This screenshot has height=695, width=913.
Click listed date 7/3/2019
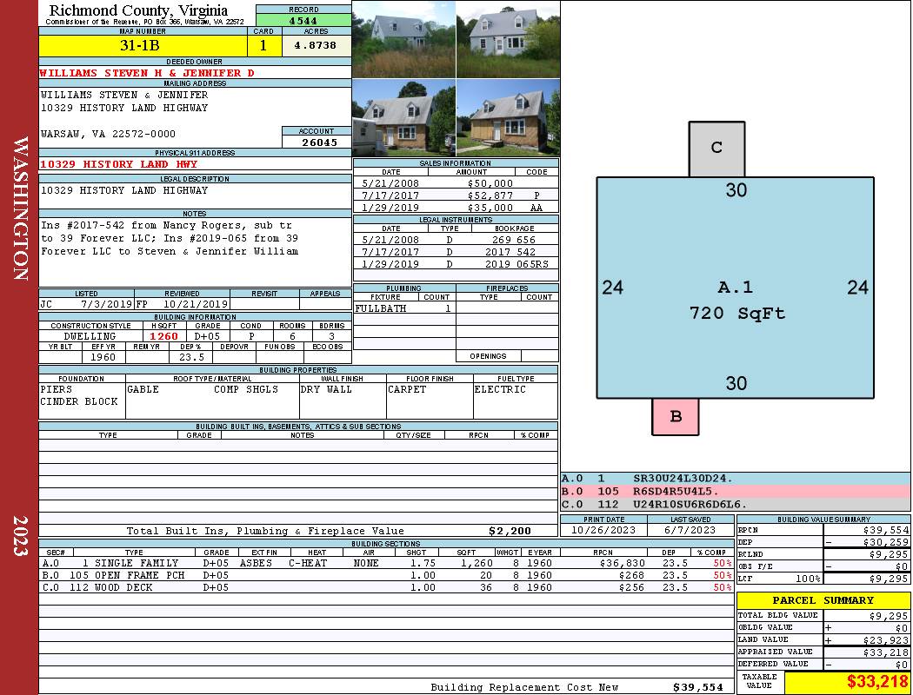pyautogui.click(x=107, y=304)
